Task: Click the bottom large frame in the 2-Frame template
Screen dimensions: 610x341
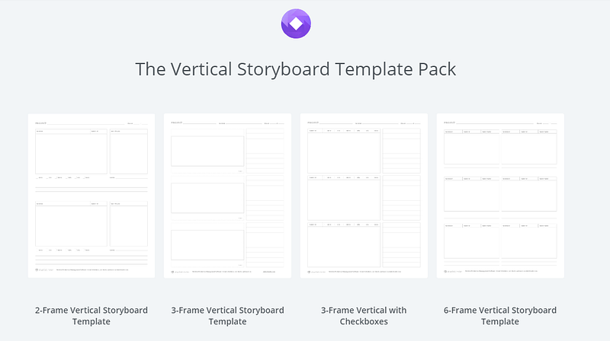Action: point(71,225)
